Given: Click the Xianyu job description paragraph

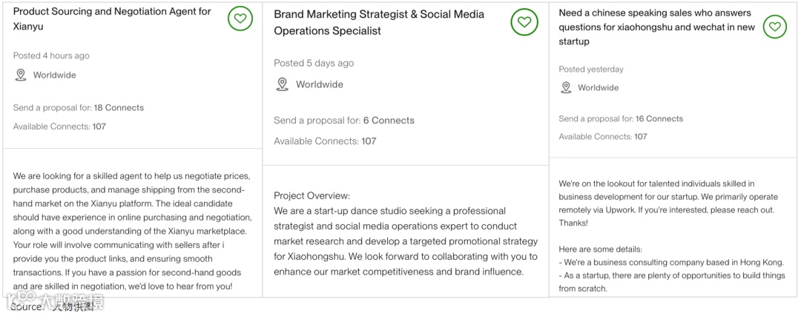Looking at the screenshot, I should pos(131,231).
